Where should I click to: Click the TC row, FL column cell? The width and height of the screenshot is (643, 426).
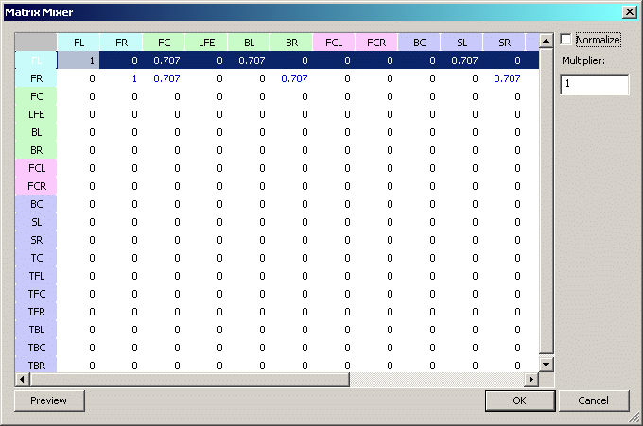(78, 258)
